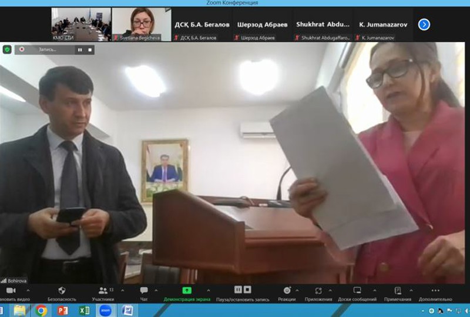This screenshot has height=317, width=470.
Task: Open the Participants (Участники) panel
Action: (103, 291)
